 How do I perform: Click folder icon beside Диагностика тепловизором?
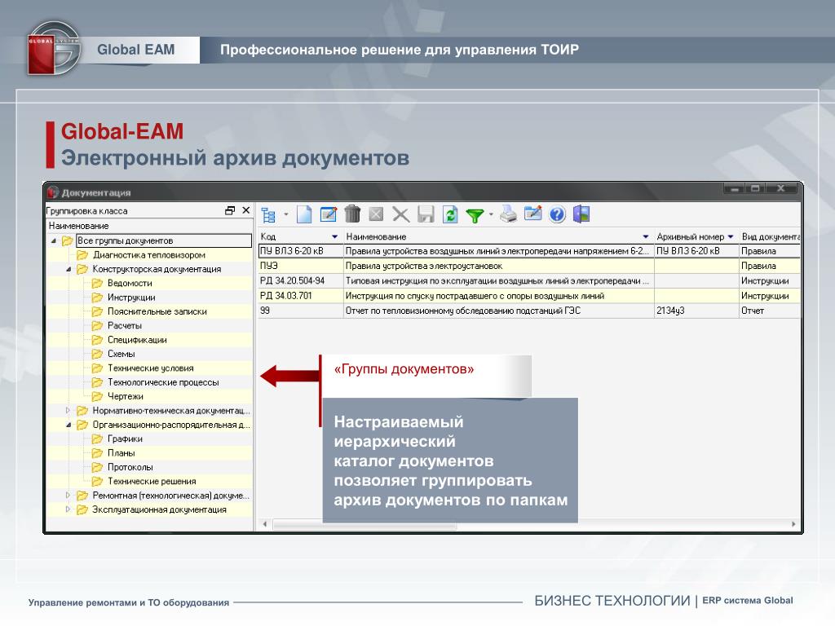(82, 255)
